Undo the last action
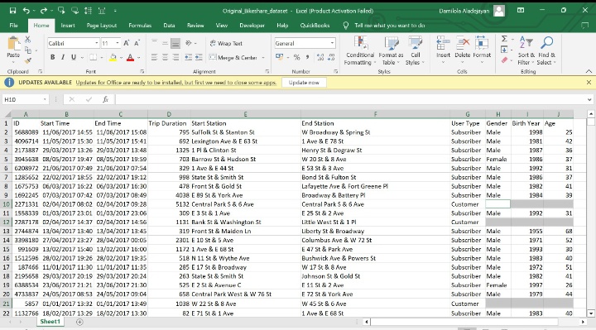The image size is (596, 330). (26, 11)
